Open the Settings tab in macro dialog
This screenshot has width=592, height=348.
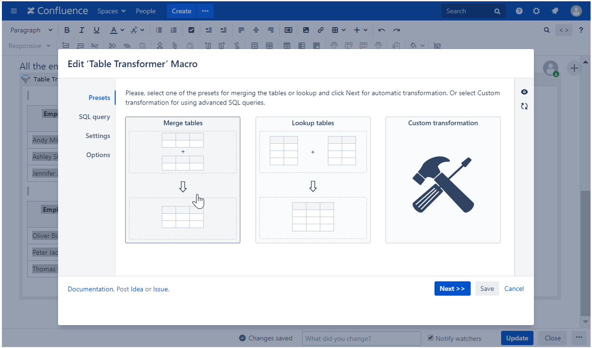[98, 136]
